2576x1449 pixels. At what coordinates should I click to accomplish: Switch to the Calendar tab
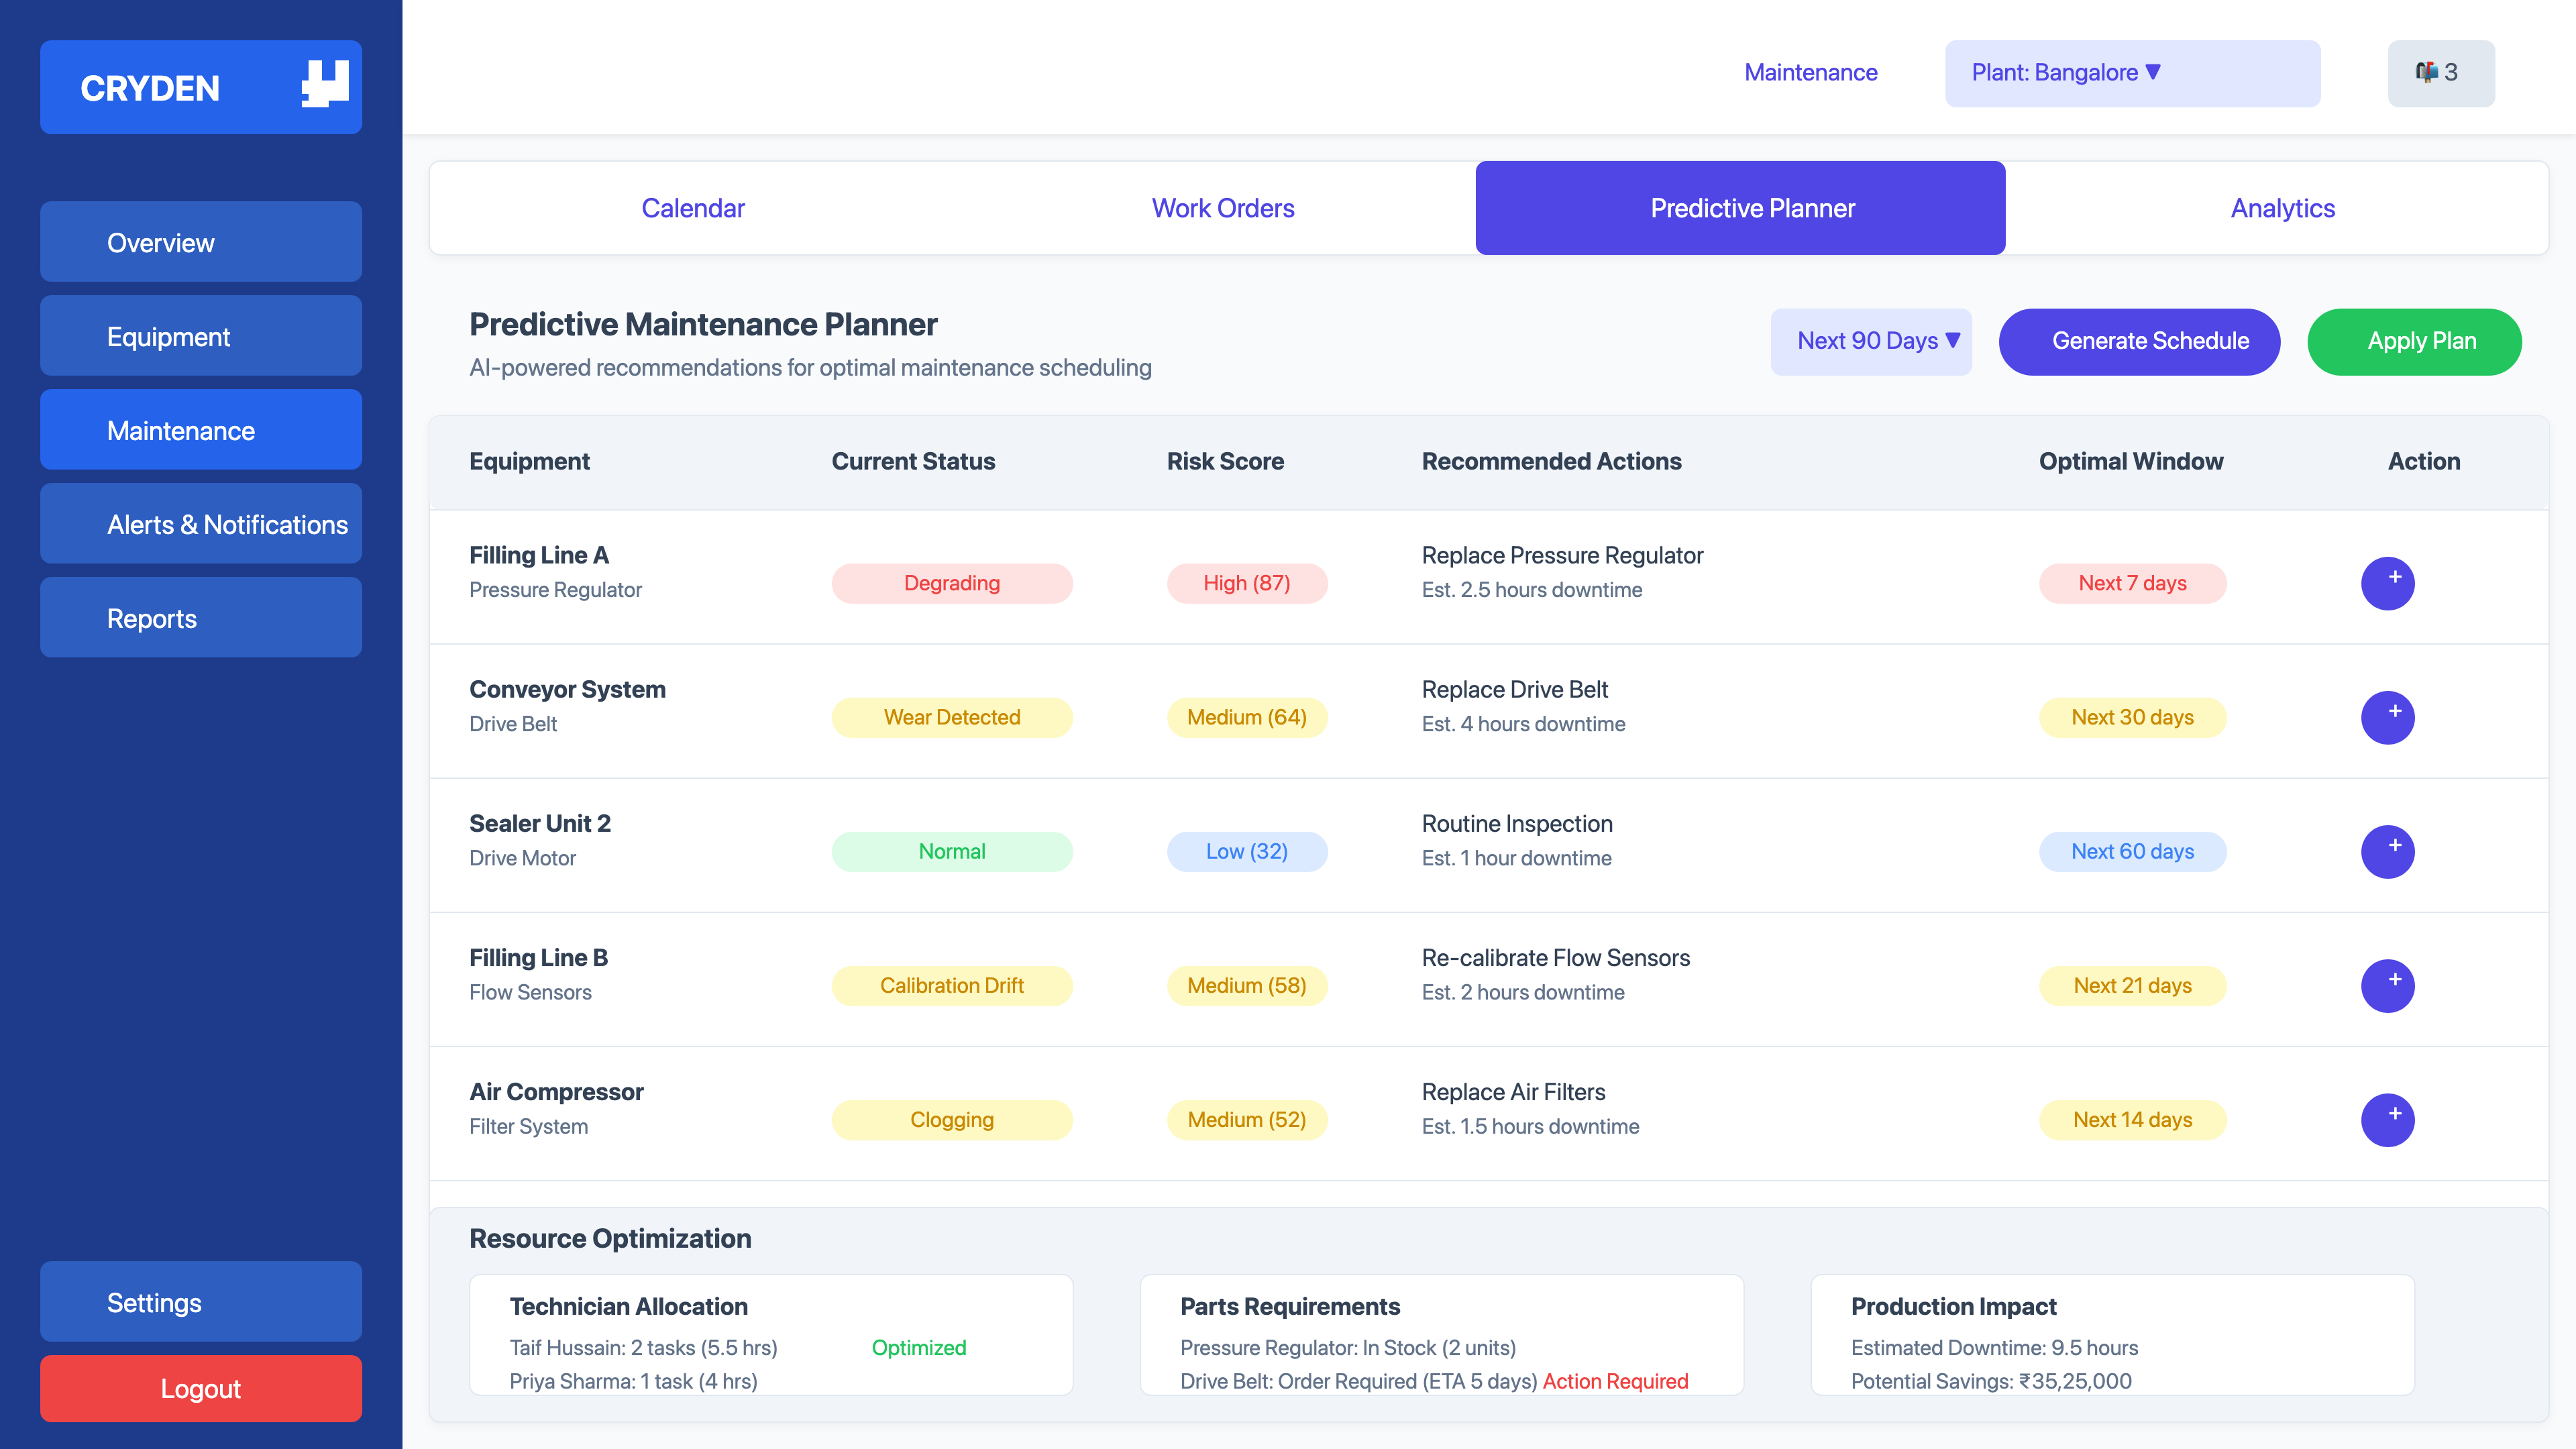point(693,208)
